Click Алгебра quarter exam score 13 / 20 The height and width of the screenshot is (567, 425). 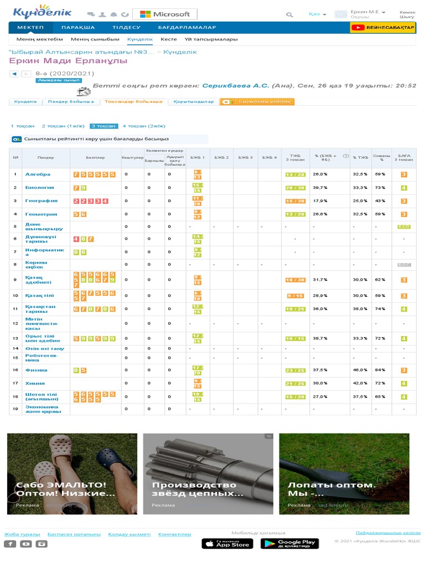(x=296, y=174)
